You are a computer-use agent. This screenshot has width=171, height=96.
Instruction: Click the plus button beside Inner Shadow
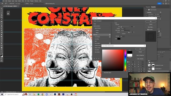tap(110, 37)
